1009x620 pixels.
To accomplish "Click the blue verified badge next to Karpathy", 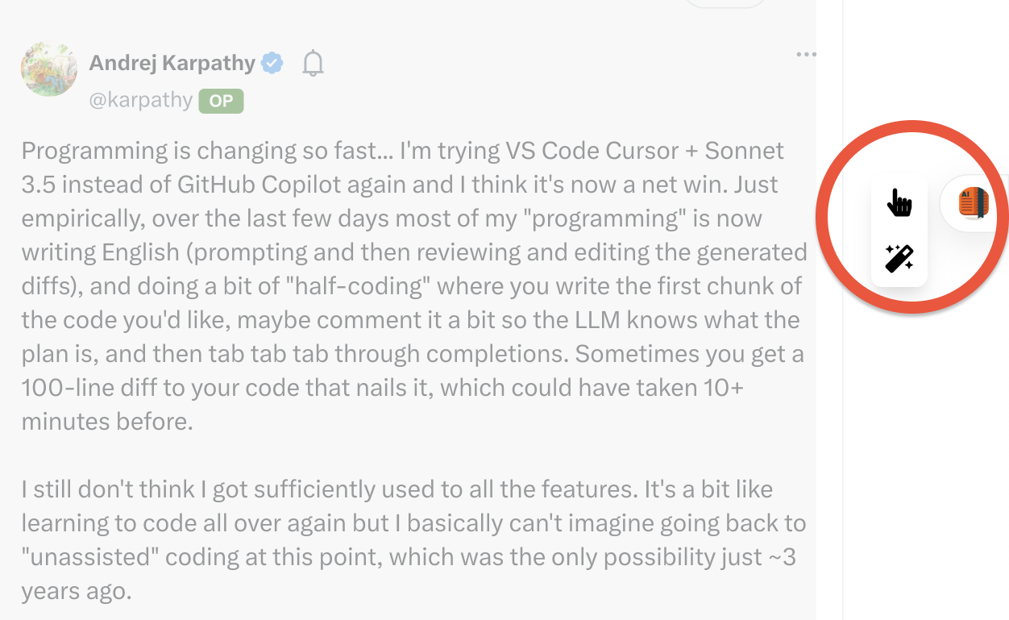I will pos(272,61).
